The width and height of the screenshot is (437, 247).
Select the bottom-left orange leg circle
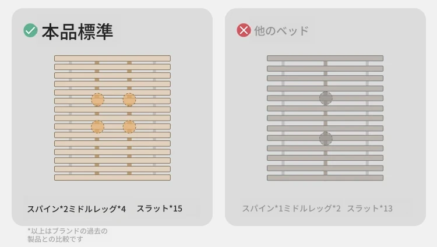point(97,126)
